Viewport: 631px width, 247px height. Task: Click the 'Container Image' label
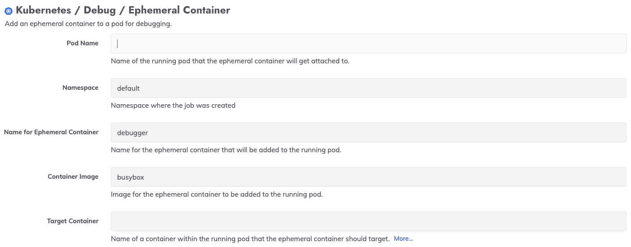pyautogui.click(x=73, y=176)
